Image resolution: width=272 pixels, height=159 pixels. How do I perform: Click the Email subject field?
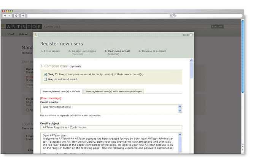point(111,128)
